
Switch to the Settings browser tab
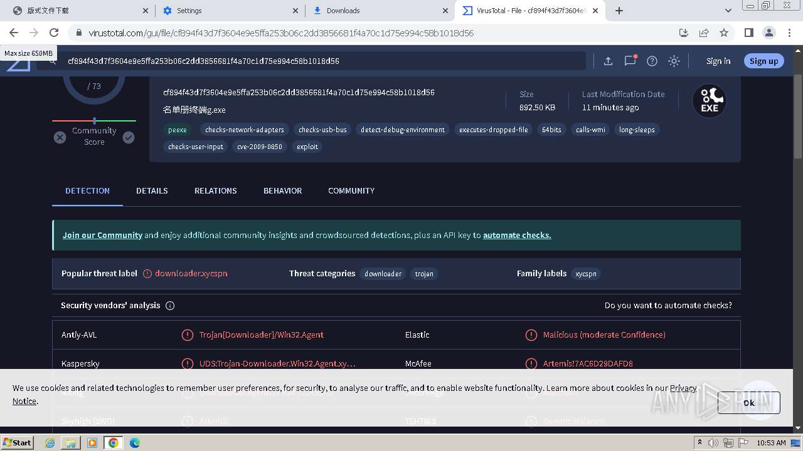[229, 11]
